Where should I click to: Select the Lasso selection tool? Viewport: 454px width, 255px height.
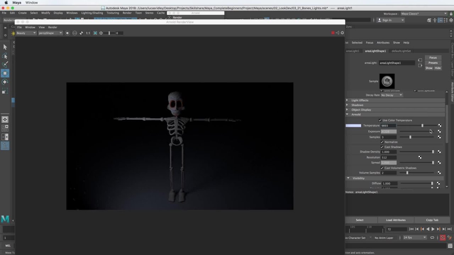(5, 56)
